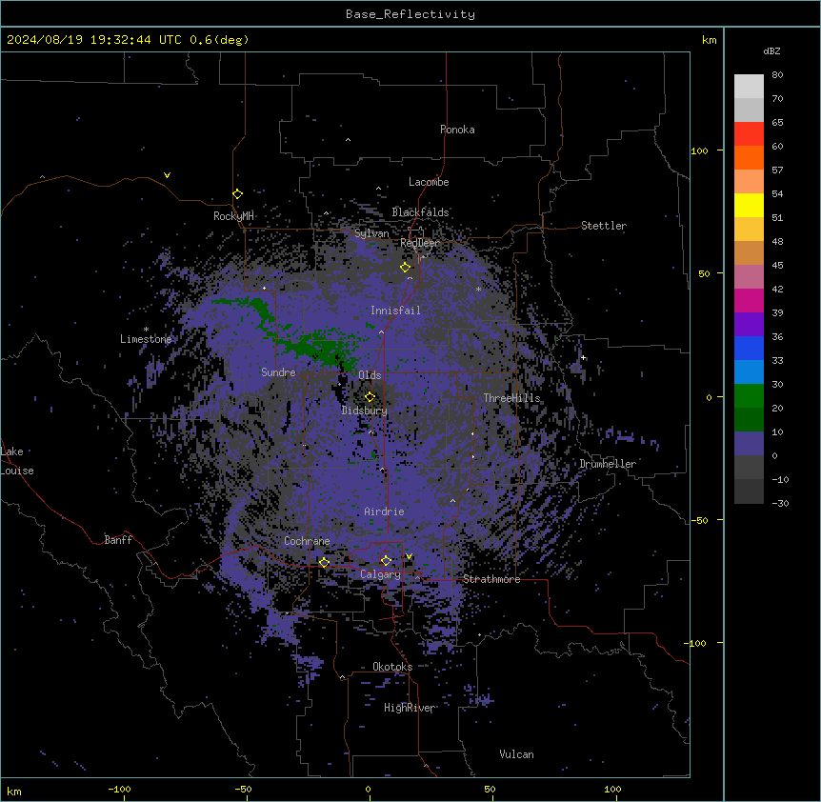The width and height of the screenshot is (821, 802).
Task: Click the Sylvan label
Action: coord(371,233)
